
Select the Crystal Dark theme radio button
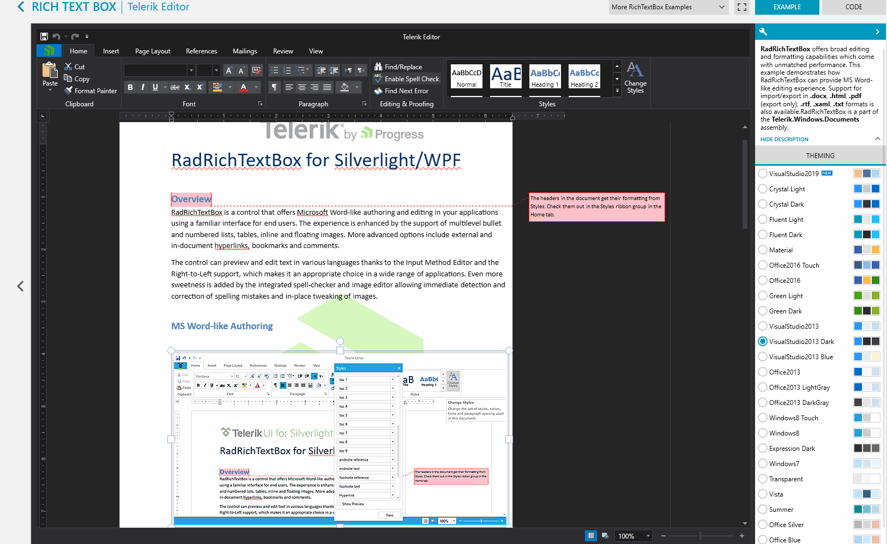pos(763,204)
